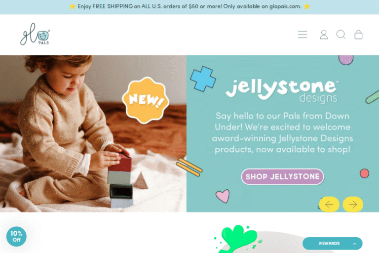Go to Glo Pals home logo
This screenshot has width=379, height=253.
[x=36, y=34]
